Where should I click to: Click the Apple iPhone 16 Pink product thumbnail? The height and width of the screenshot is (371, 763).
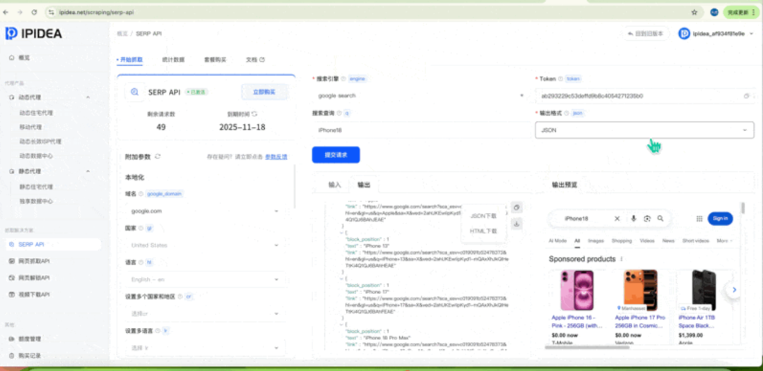576,290
